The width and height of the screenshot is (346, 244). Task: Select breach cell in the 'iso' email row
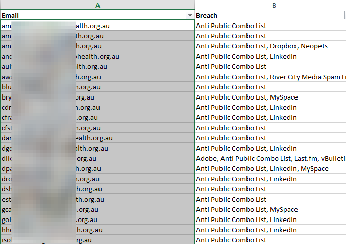click(x=270, y=240)
